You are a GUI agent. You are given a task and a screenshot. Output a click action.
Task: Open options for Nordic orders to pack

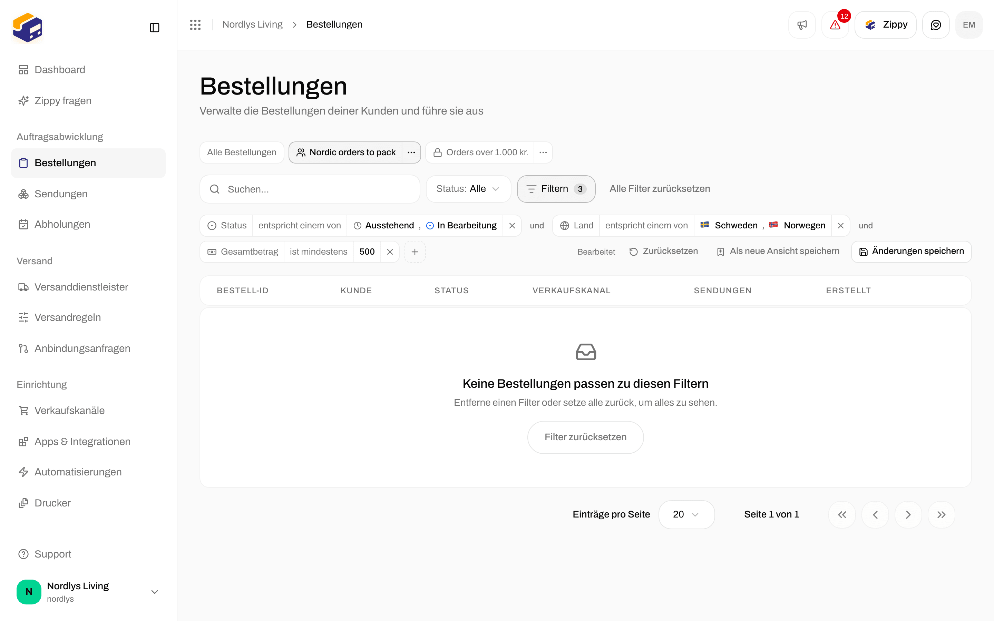[411, 152]
